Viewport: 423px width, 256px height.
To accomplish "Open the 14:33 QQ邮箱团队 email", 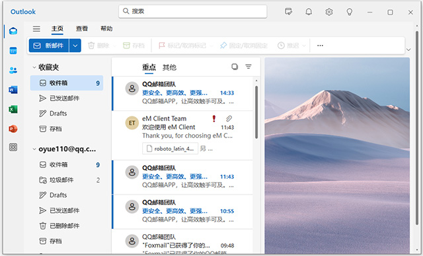I will click(x=182, y=93).
